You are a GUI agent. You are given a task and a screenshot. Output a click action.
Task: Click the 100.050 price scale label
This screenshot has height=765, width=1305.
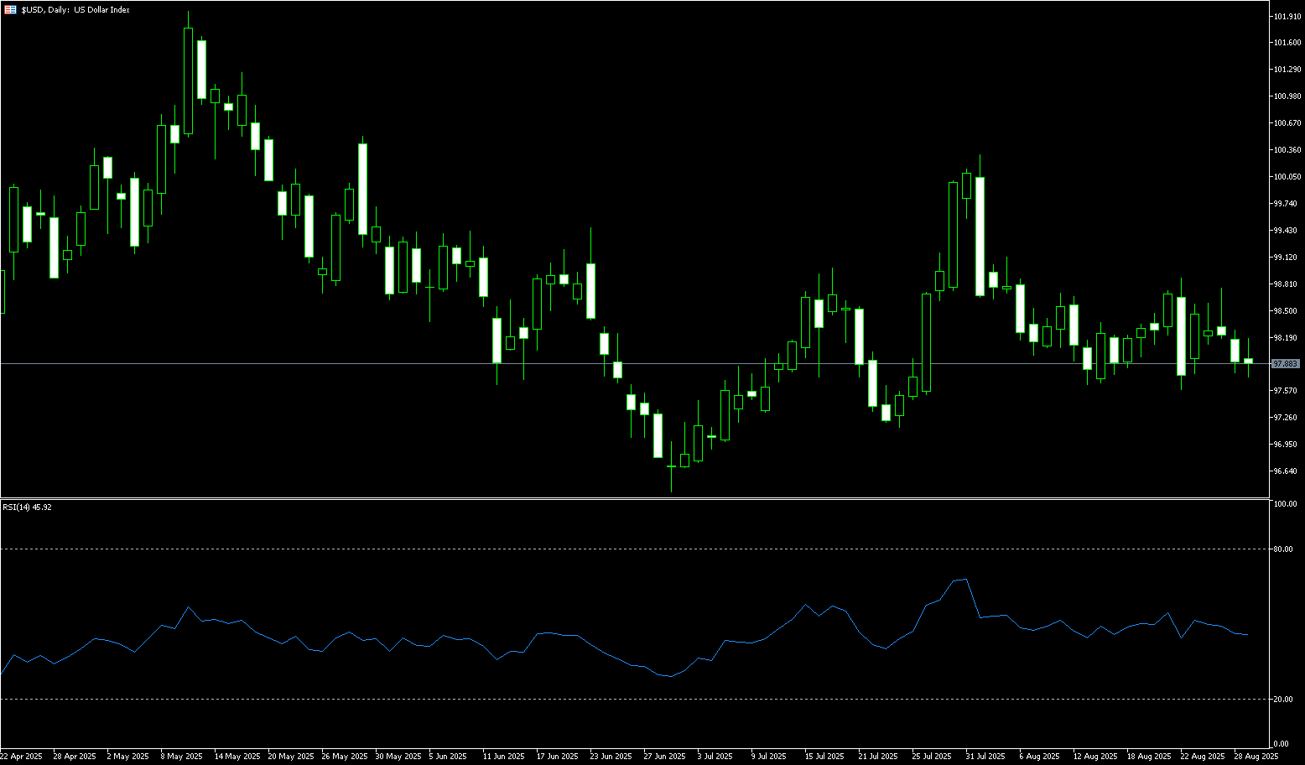pos(1287,177)
